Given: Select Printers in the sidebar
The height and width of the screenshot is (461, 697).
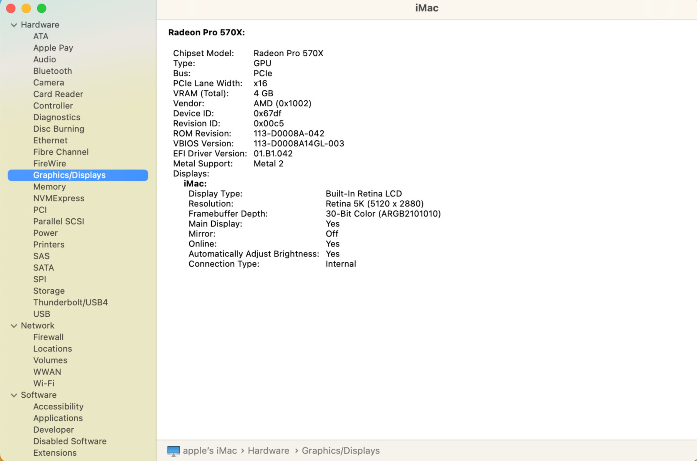Looking at the screenshot, I should tap(49, 245).
